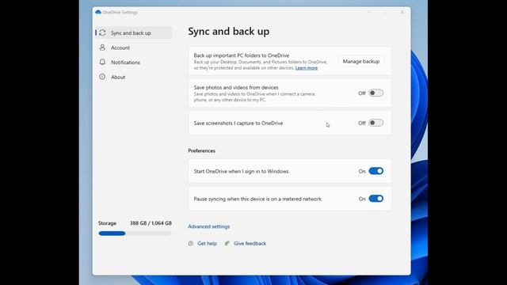Click the Get help question icon
The height and width of the screenshot is (285, 507).
pyautogui.click(x=191, y=243)
